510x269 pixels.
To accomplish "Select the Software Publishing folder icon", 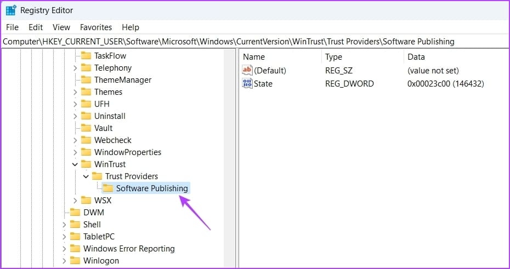I will 107,188.
